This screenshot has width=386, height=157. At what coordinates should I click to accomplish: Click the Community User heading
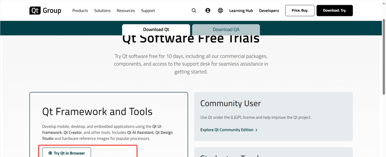pos(230,103)
